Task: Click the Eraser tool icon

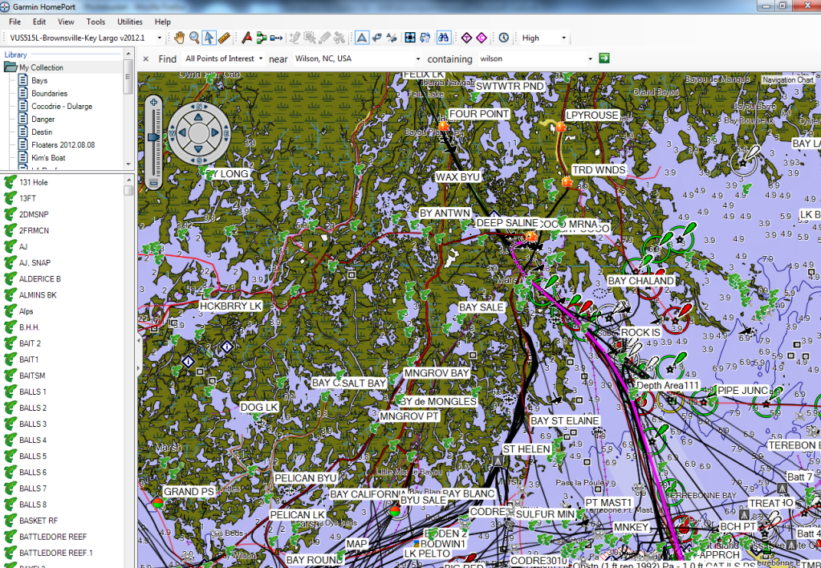Action: click(x=325, y=38)
